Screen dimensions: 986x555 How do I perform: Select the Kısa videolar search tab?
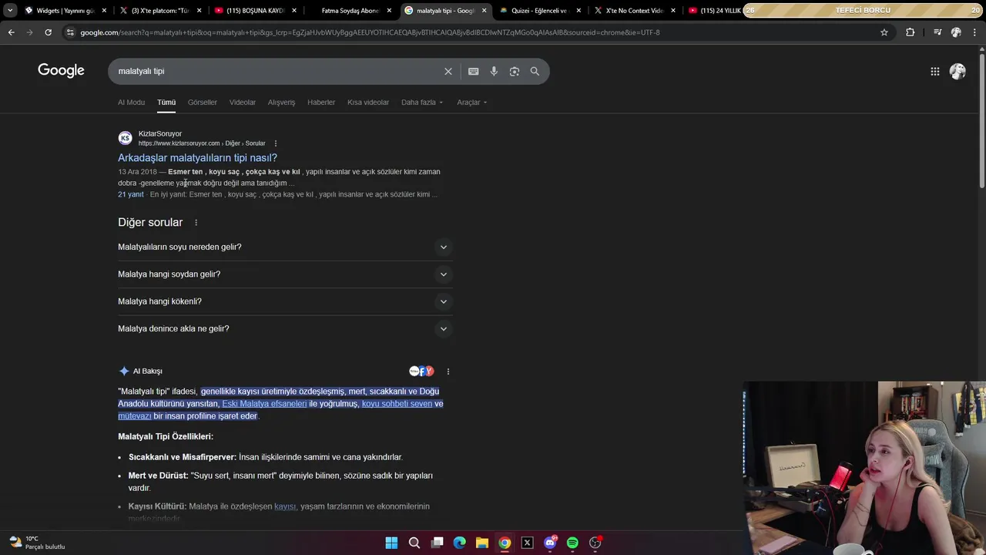(368, 103)
